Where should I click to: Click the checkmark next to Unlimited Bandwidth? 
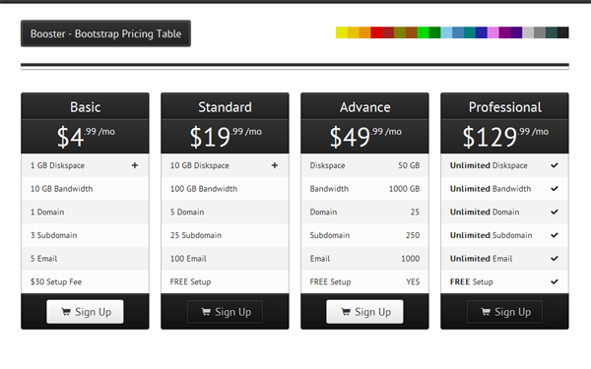pyautogui.click(x=554, y=189)
